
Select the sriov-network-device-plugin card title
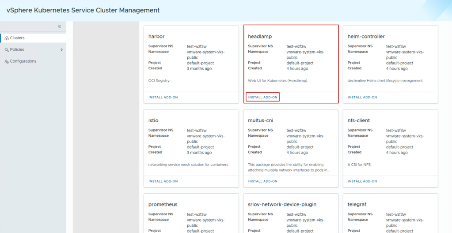coord(282,204)
